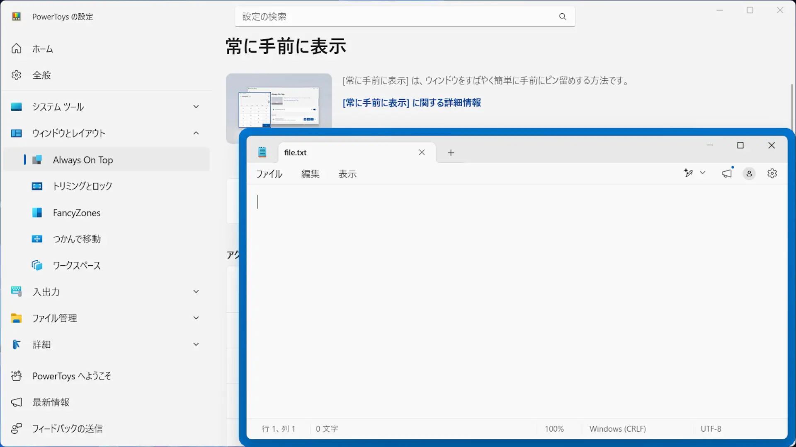Viewport: 796px width, 447px height.
Task: Click the ウィンドウとレイアウト category icon
Action: 16,133
